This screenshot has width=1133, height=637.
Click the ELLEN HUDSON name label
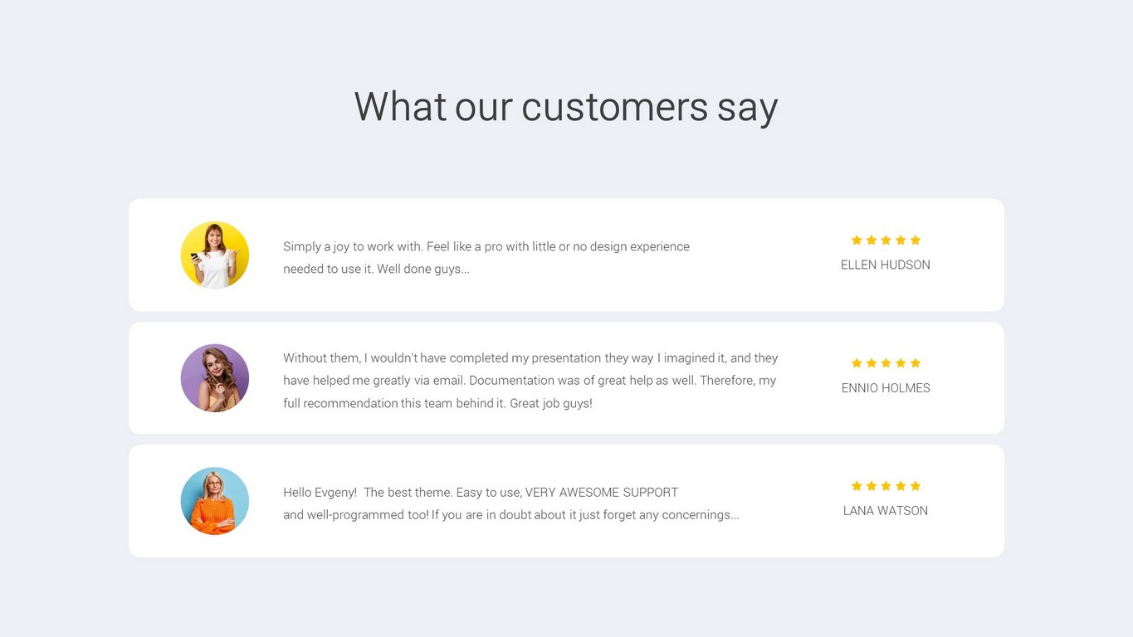coord(886,265)
